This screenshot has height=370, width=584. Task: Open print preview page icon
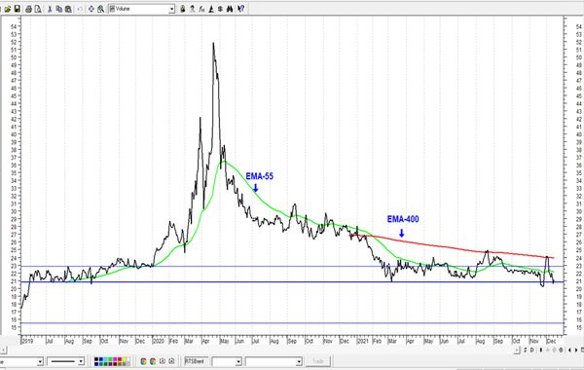pyautogui.click(x=38, y=9)
